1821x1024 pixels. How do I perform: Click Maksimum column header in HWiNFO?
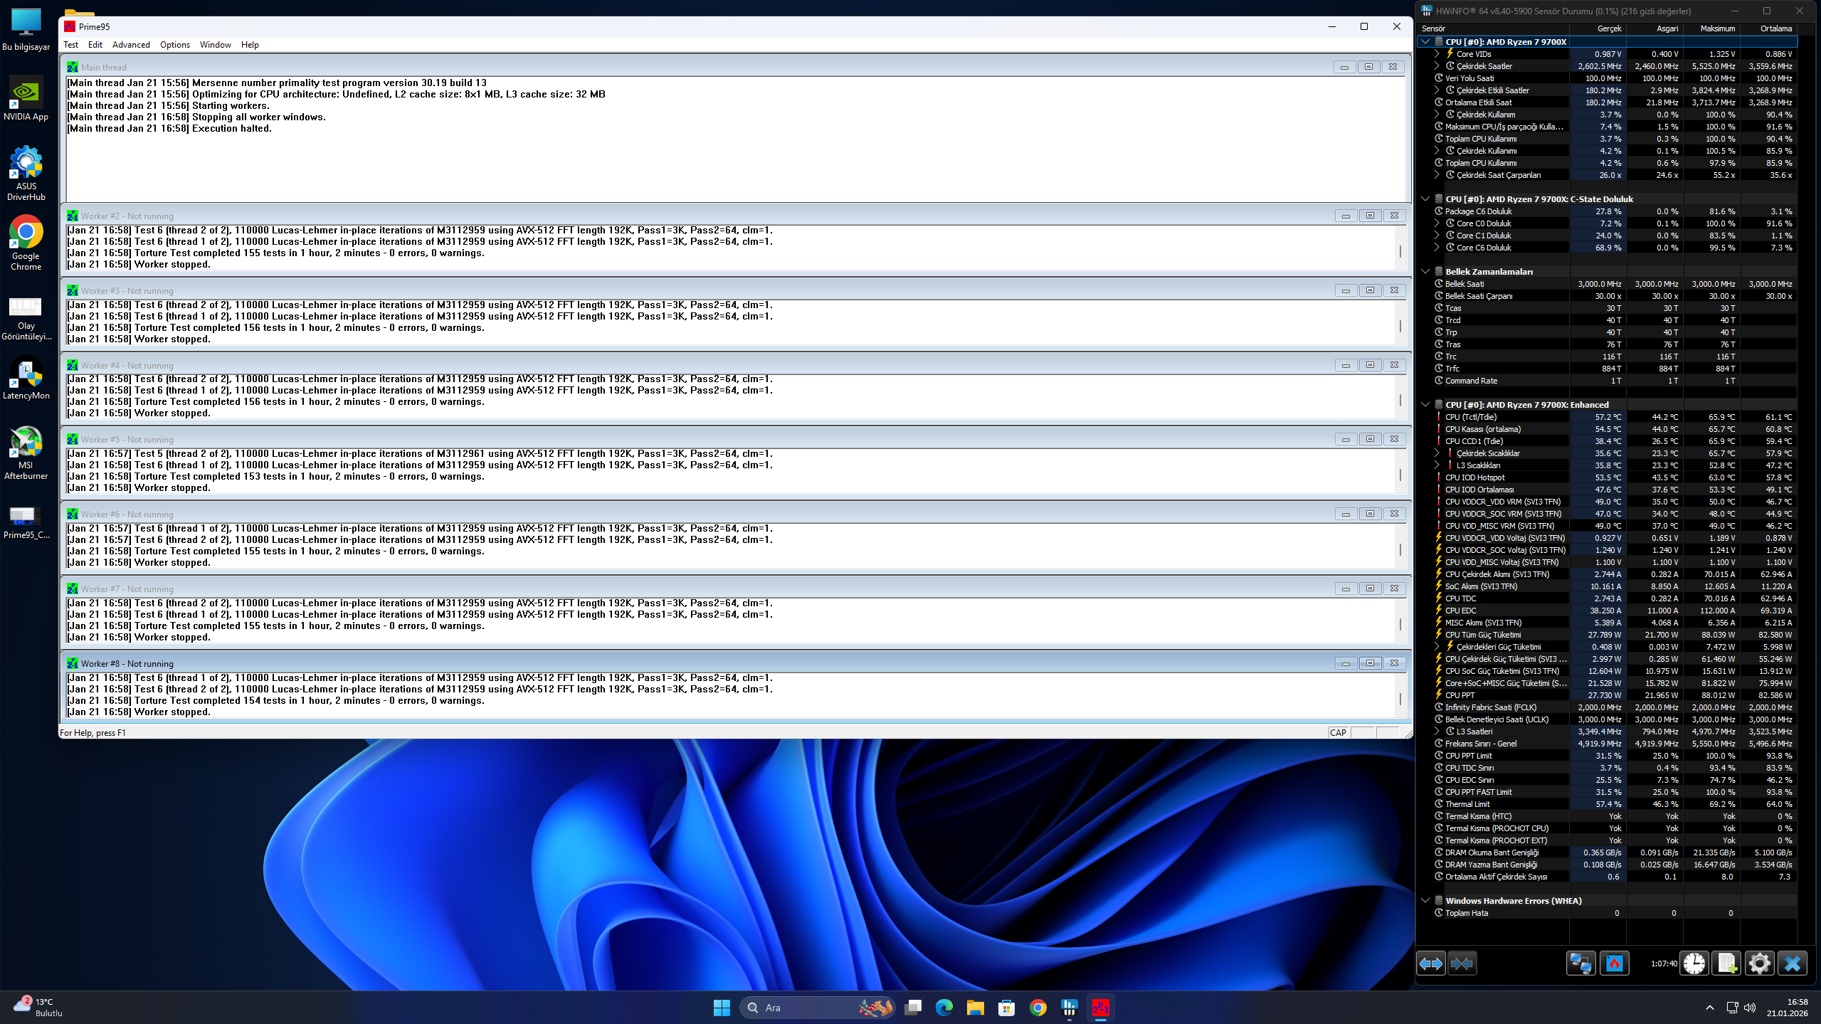tap(1712, 28)
